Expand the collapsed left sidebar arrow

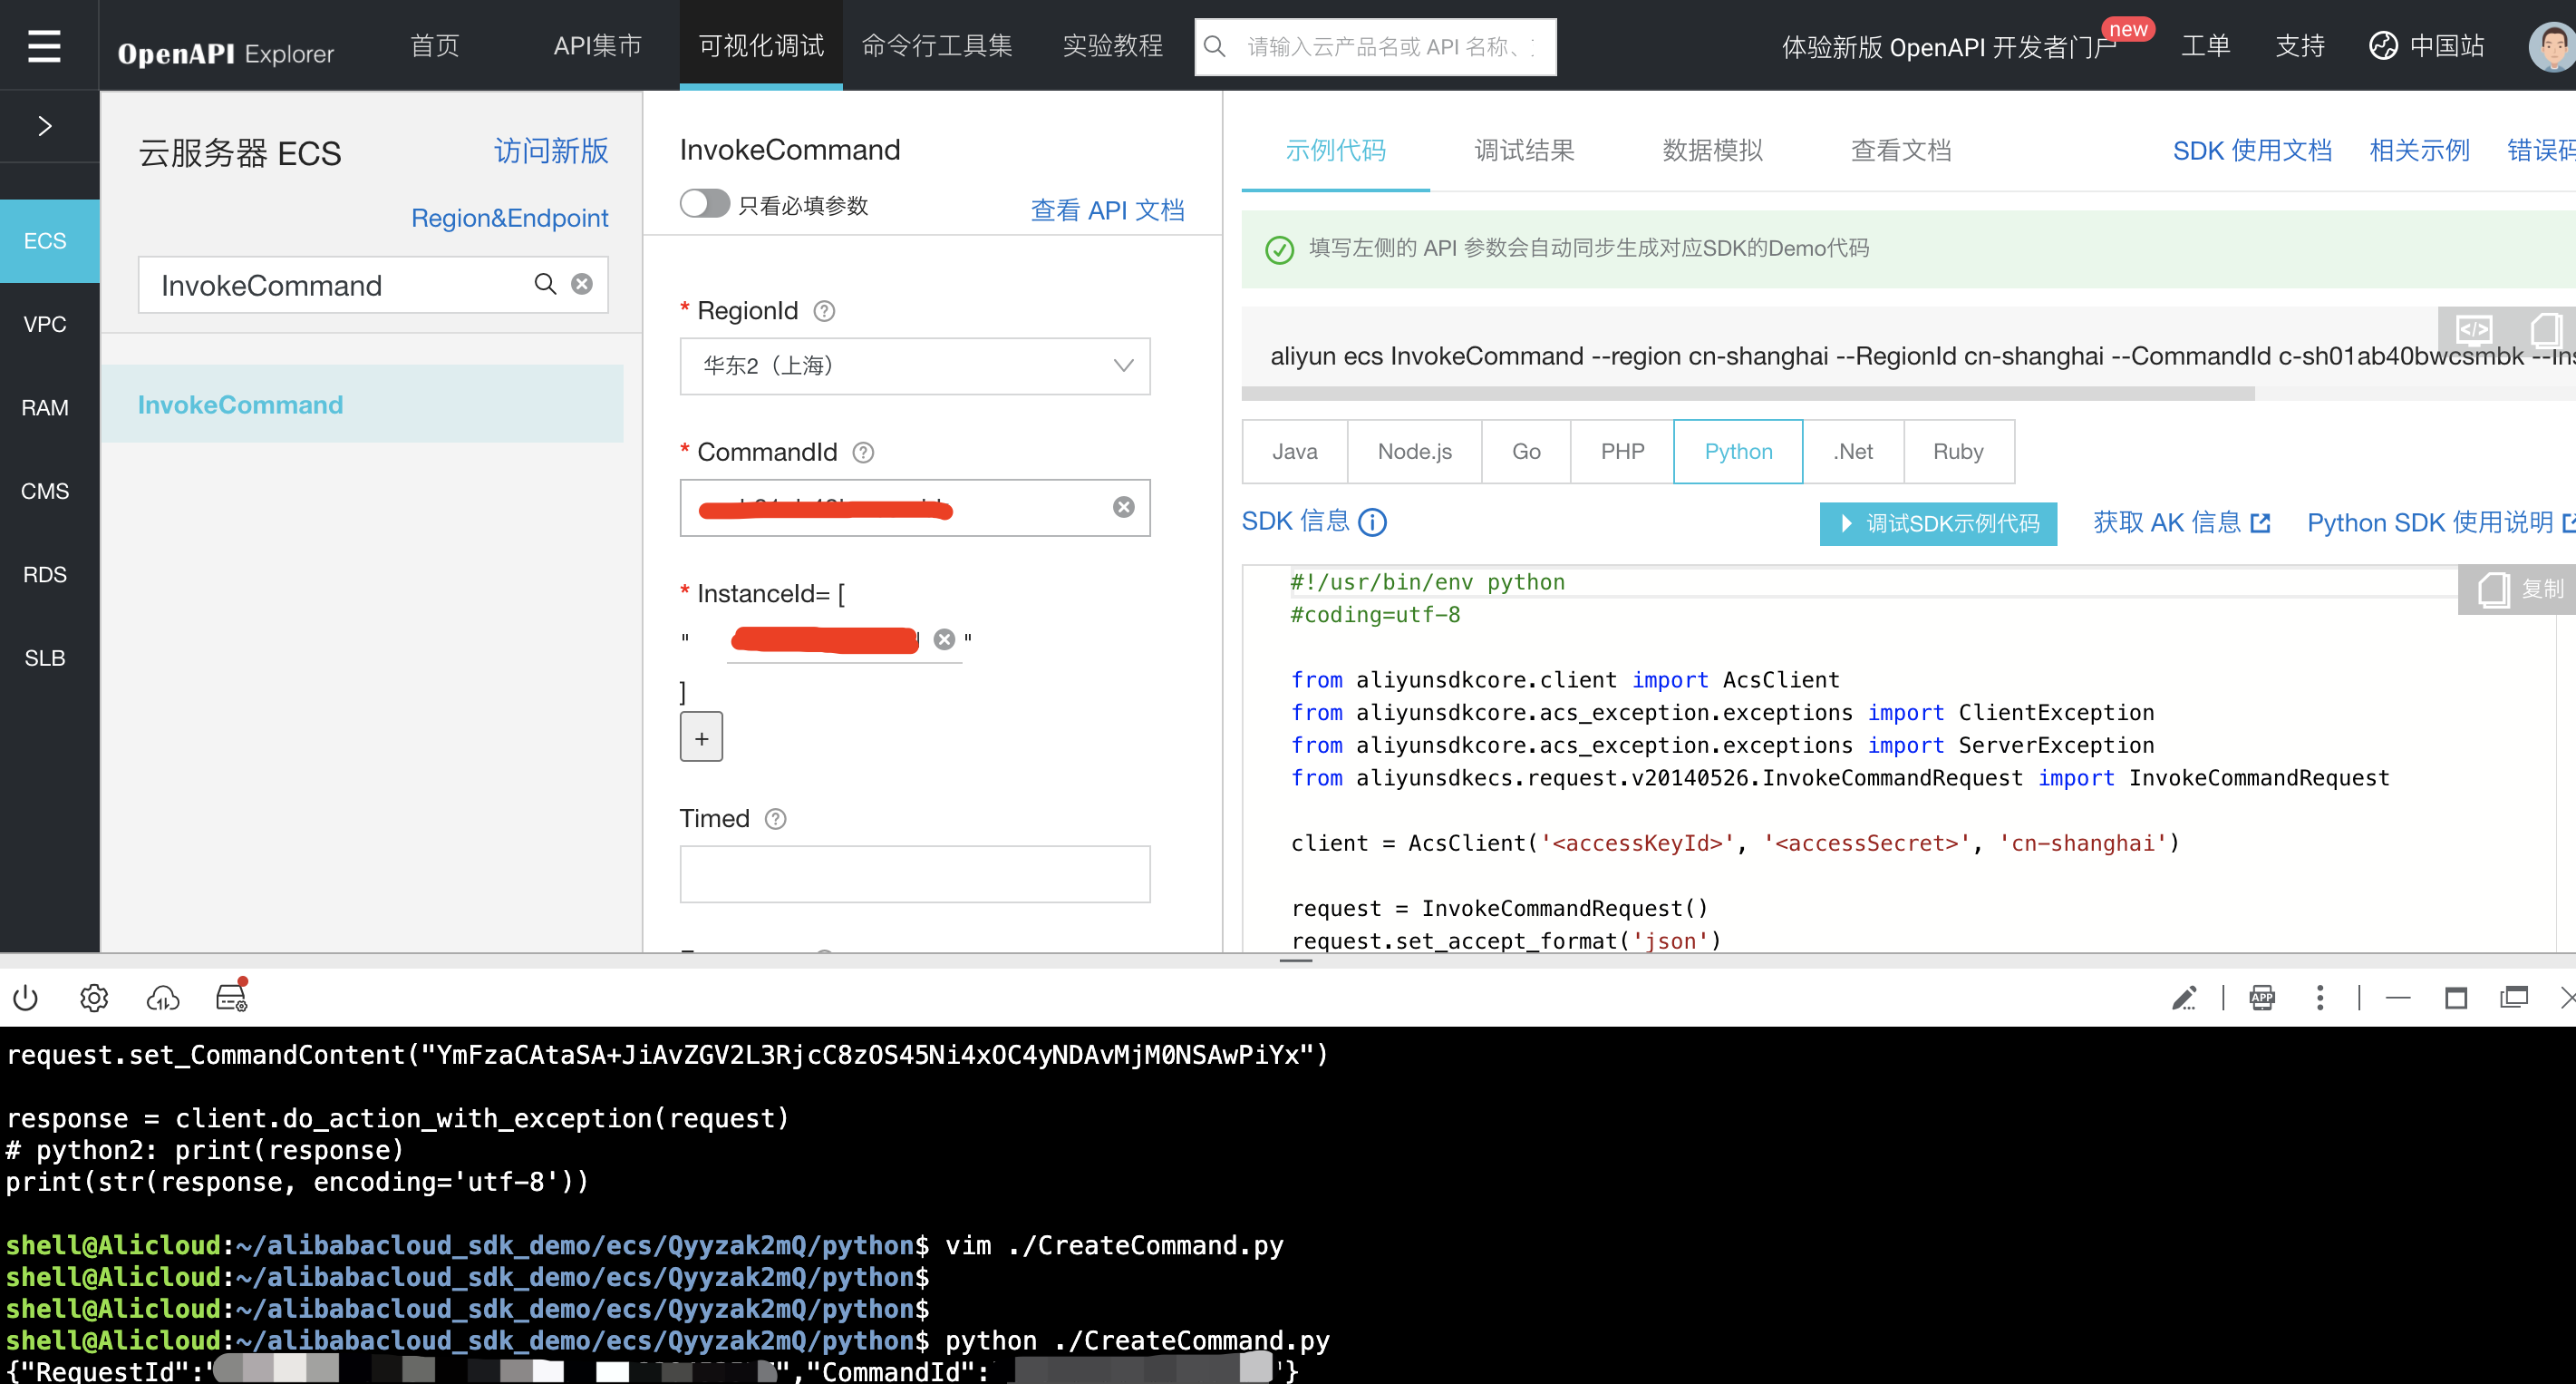tap(45, 126)
